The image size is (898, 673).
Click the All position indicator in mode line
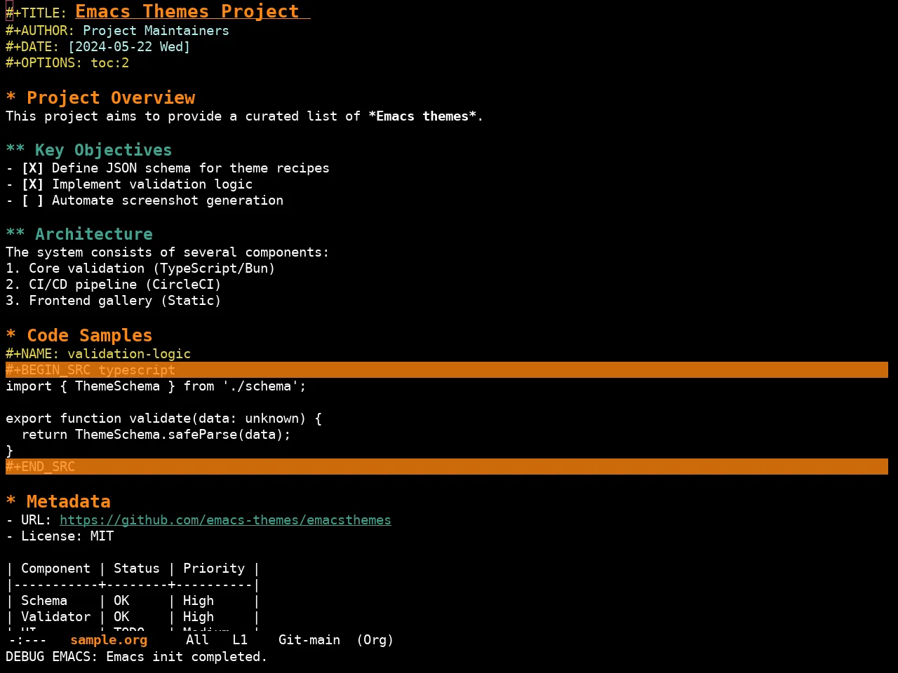pyautogui.click(x=197, y=640)
